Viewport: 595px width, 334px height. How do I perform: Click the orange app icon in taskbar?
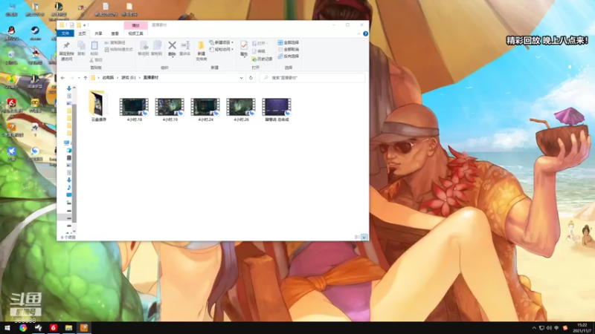[x=84, y=328]
